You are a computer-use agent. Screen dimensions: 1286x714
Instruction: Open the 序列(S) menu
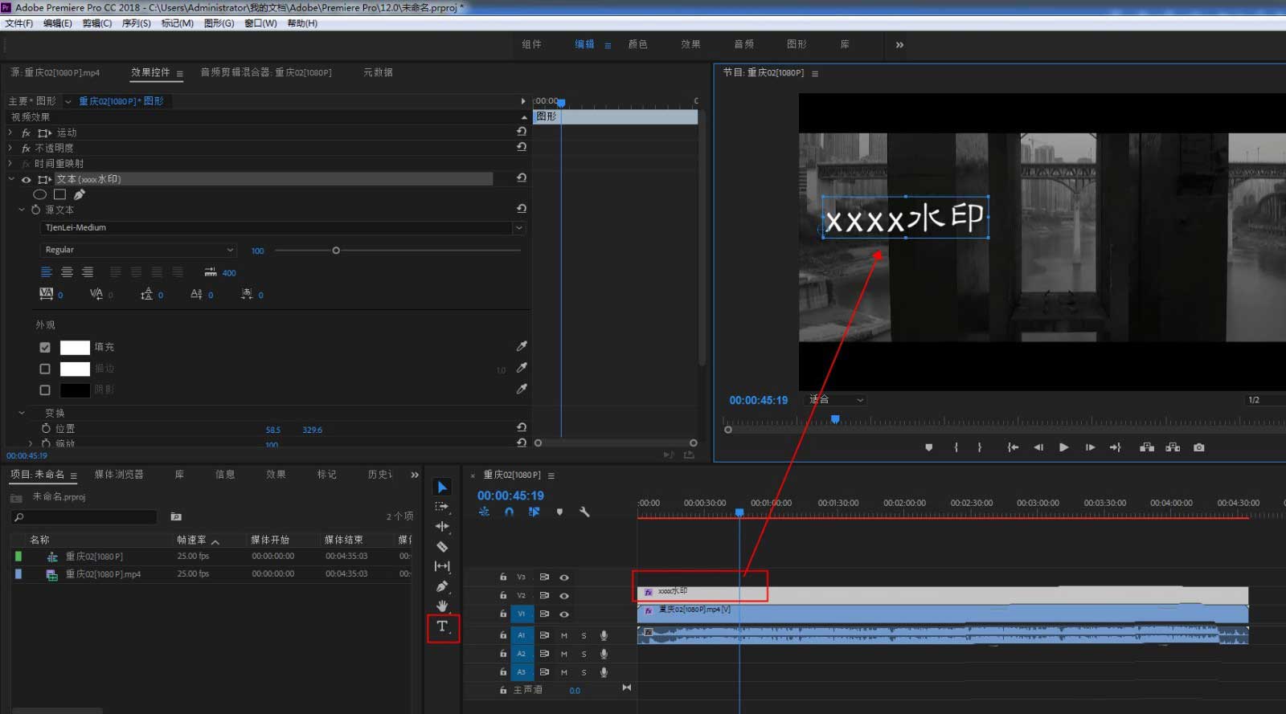point(136,23)
